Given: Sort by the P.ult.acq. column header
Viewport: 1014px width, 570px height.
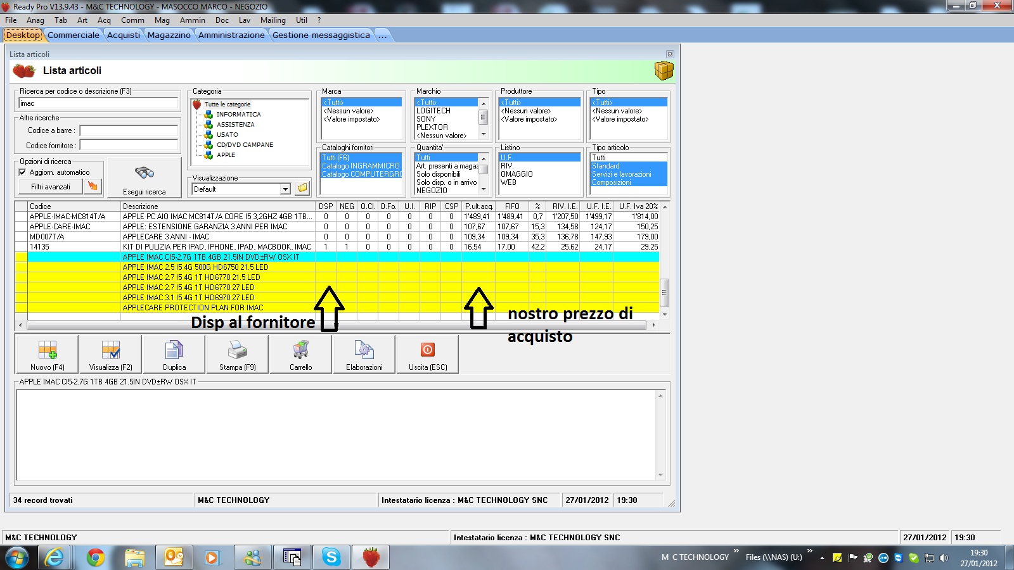Looking at the screenshot, I should (478, 206).
